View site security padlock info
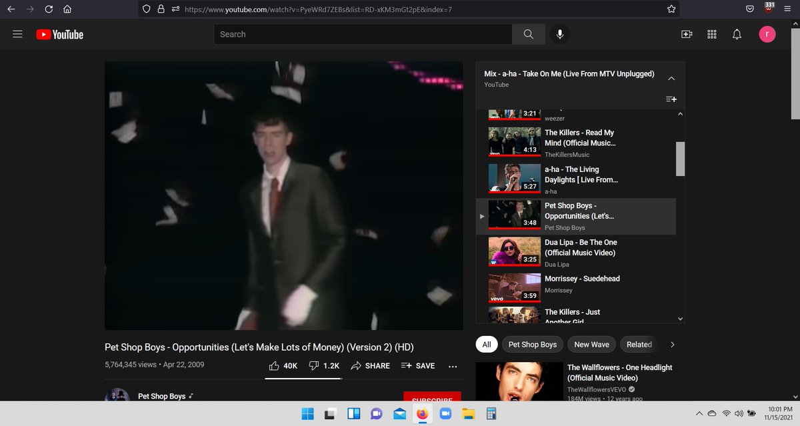The width and height of the screenshot is (800, 426). pos(161,9)
